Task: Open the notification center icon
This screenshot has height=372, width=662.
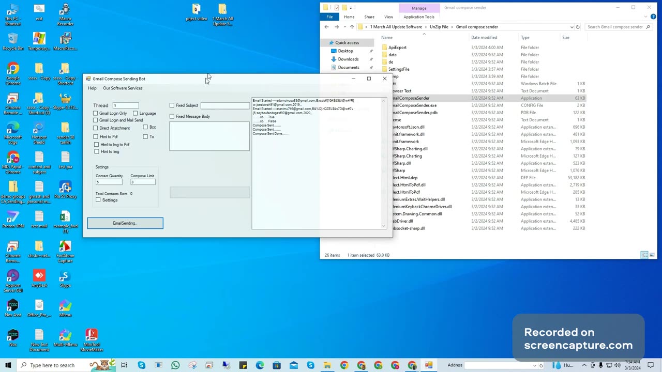Action: [651, 365]
